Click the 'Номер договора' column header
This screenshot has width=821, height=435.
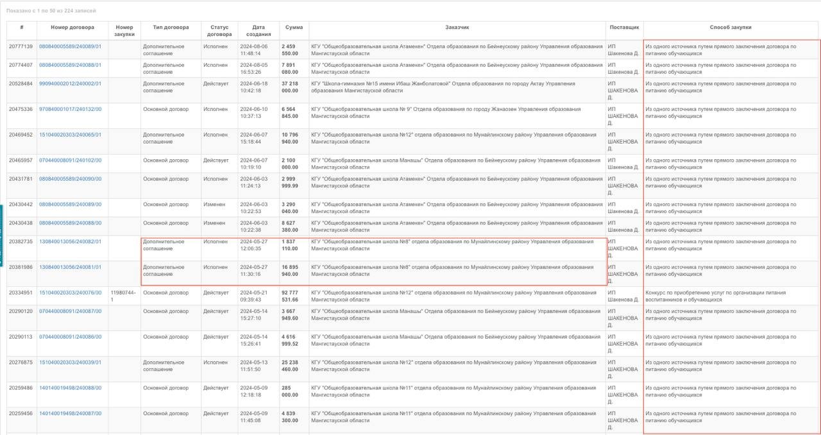[x=72, y=28]
